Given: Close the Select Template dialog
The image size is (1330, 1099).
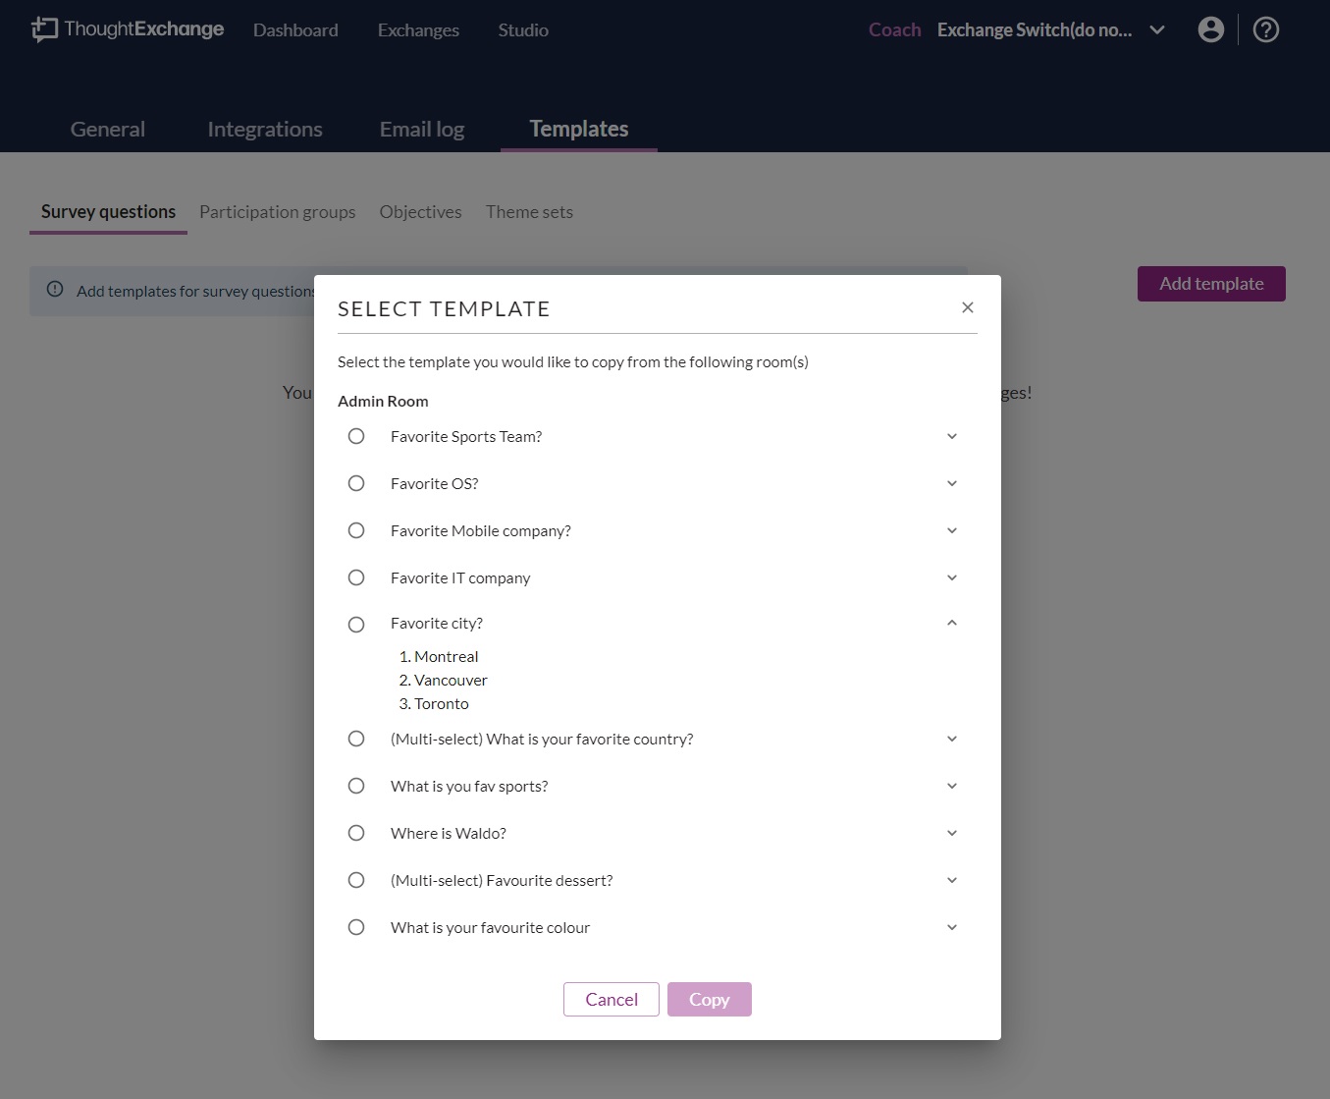Looking at the screenshot, I should click(968, 307).
